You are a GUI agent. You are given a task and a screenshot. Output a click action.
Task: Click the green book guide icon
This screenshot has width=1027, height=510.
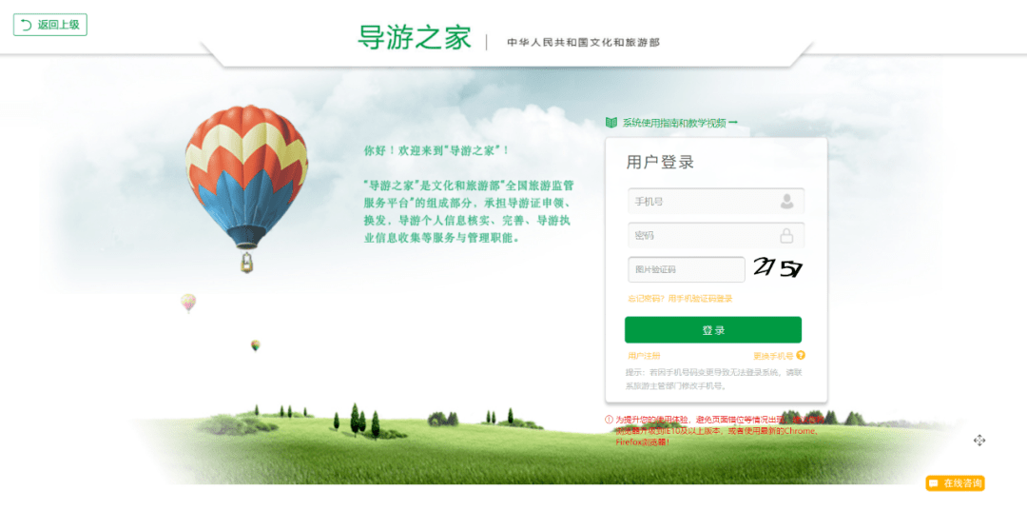[611, 123]
